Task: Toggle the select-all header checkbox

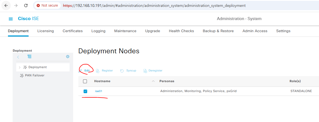Action: [x=85, y=81]
